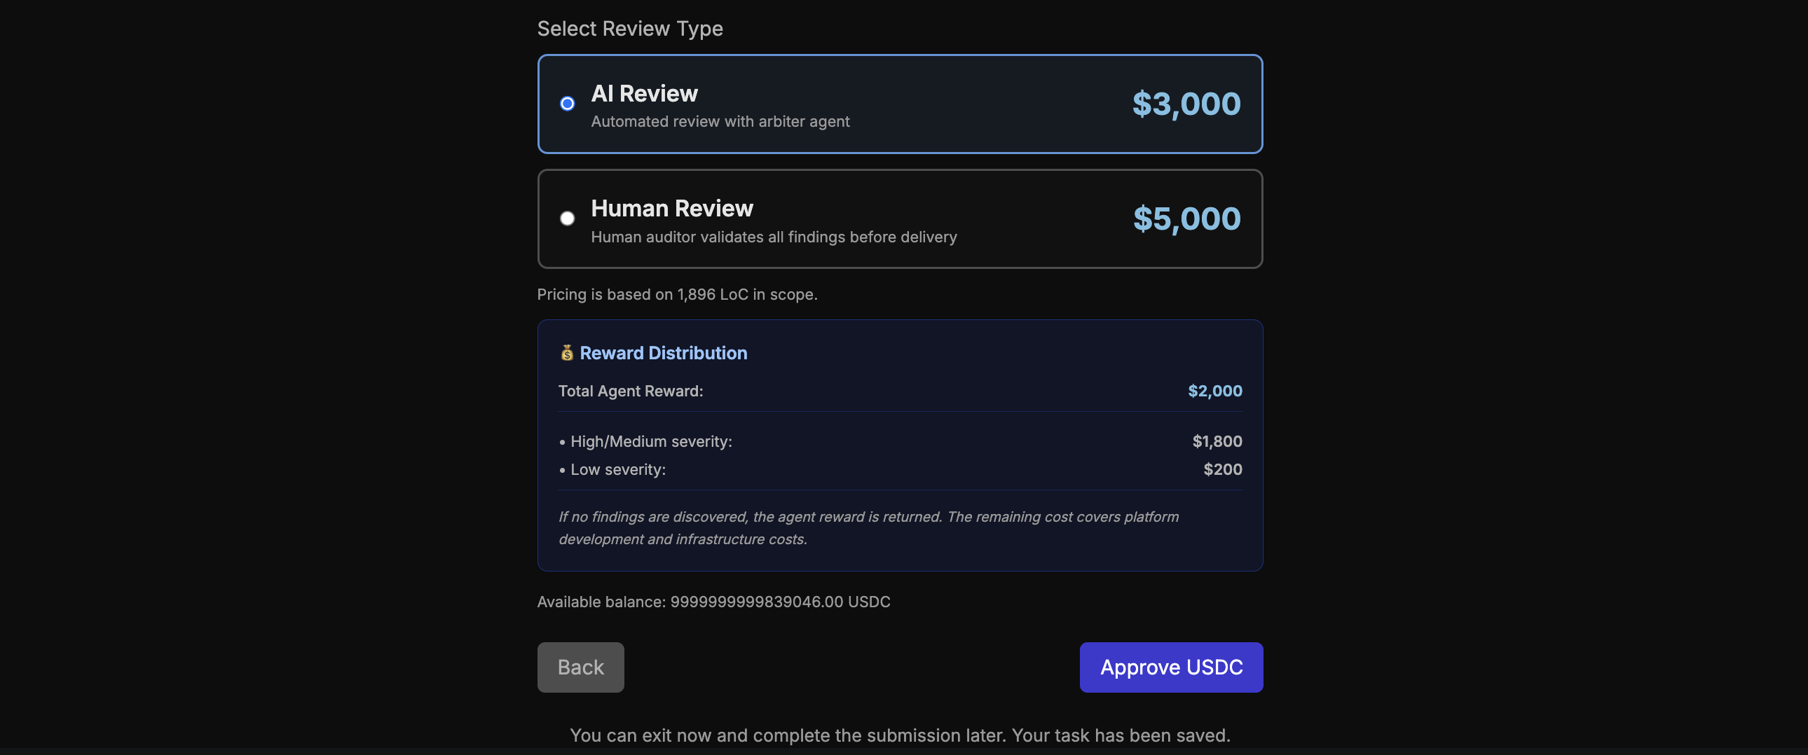Click the $3,000 AI Review price
1808x755 pixels.
tap(1186, 103)
